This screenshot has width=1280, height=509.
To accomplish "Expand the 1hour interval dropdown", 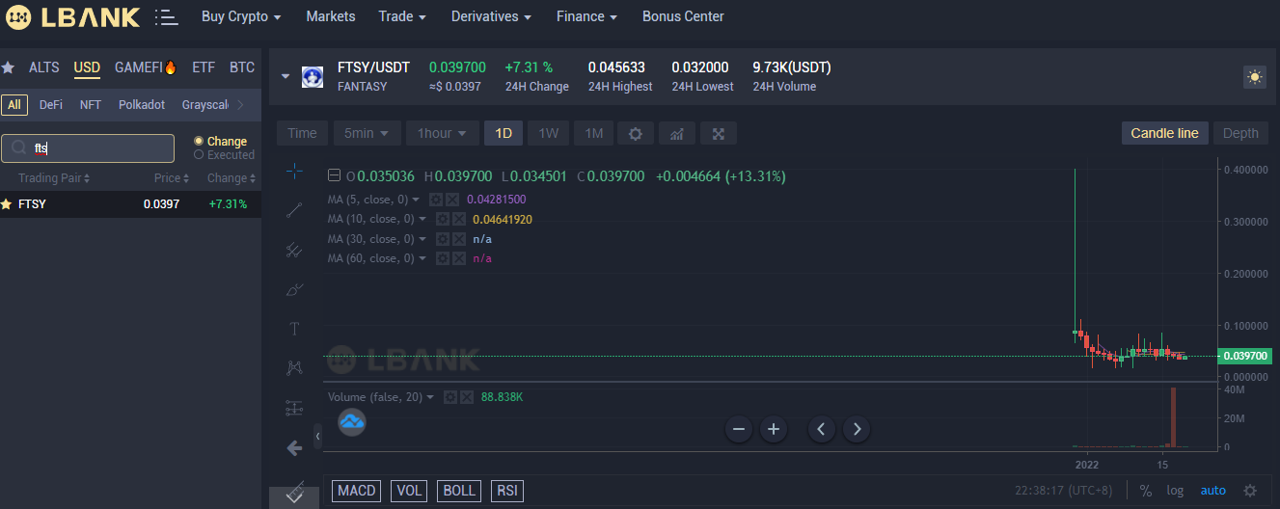I will coord(442,133).
